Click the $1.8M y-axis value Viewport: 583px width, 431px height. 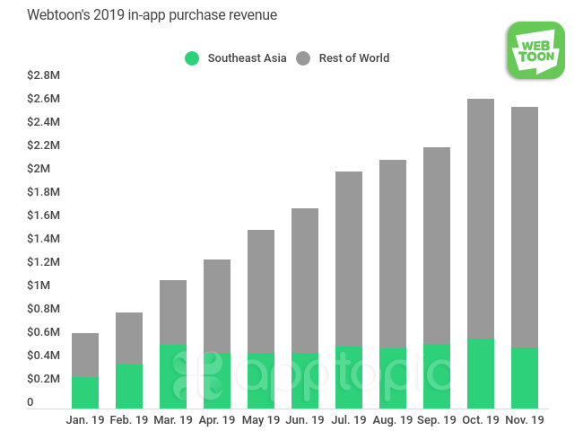coord(44,192)
